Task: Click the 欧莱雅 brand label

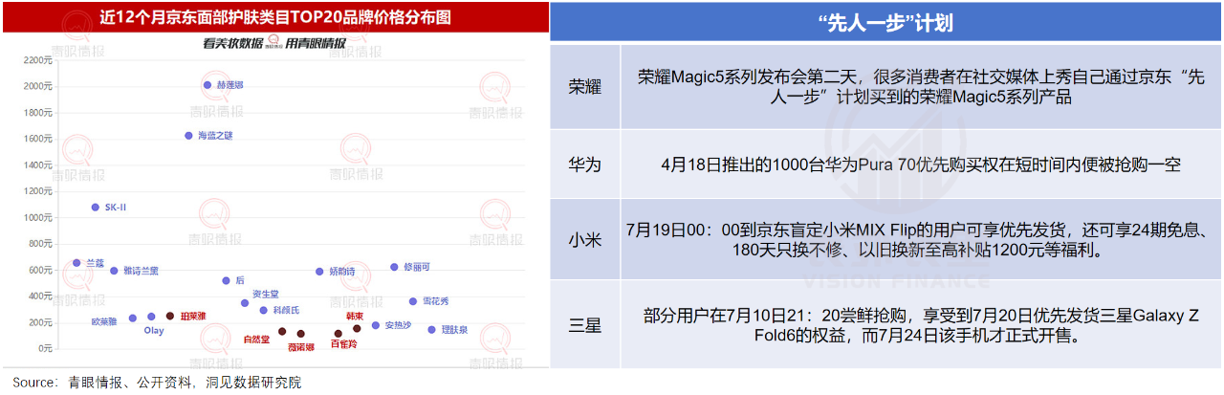Action: pos(105,321)
